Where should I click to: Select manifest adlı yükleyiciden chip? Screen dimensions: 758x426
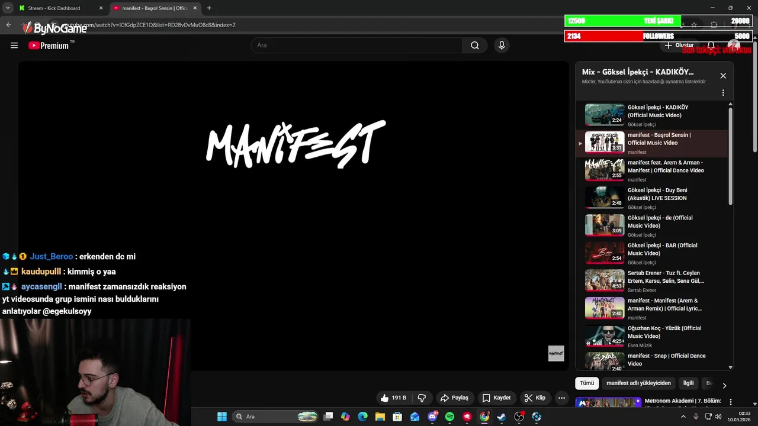click(x=638, y=383)
